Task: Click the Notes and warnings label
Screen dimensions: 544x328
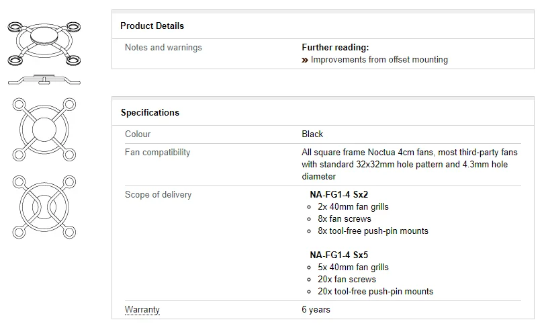Action: pyautogui.click(x=163, y=47)
